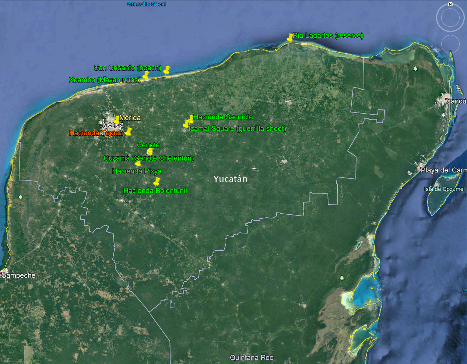Open the Izamal Square (guerrilla shoot) label
Image resolution: width=467 pixels, height=364 pixels.
point(237,129)
